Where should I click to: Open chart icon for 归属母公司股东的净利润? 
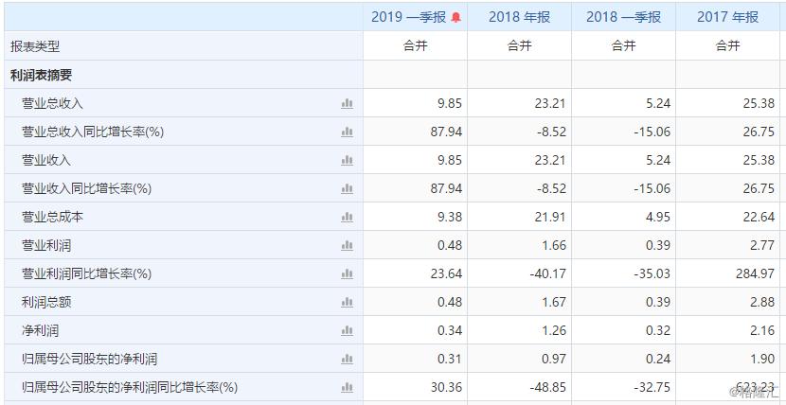[x=347, y=359]
